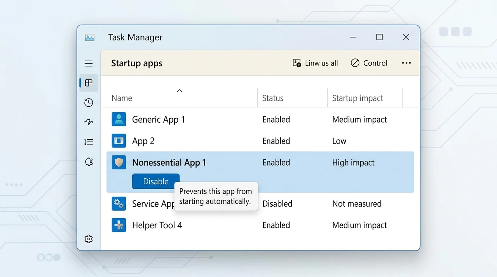
Task: Open Settings gear in sidebar
Action: coord(88,239)
